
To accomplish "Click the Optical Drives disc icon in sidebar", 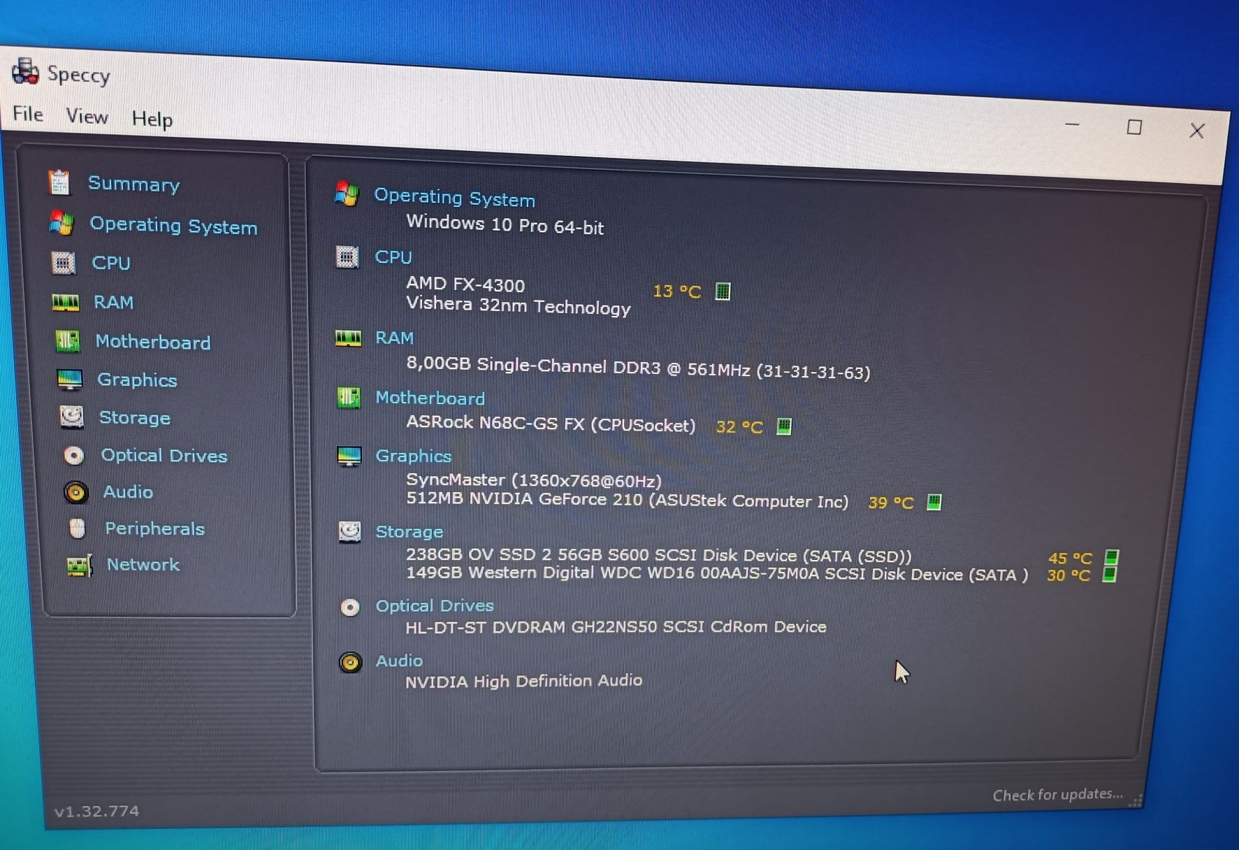I will pyautogui.click(x=73, y=456).
